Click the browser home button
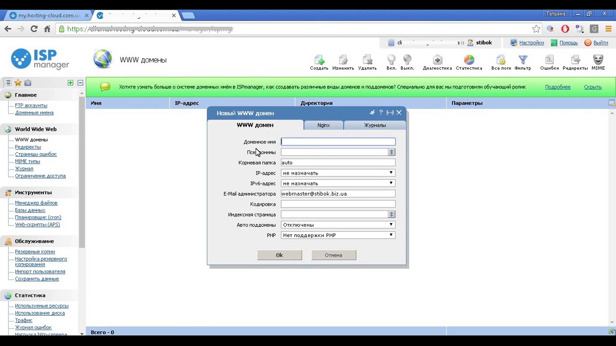 pyautogui.click(x=47, y=29)
